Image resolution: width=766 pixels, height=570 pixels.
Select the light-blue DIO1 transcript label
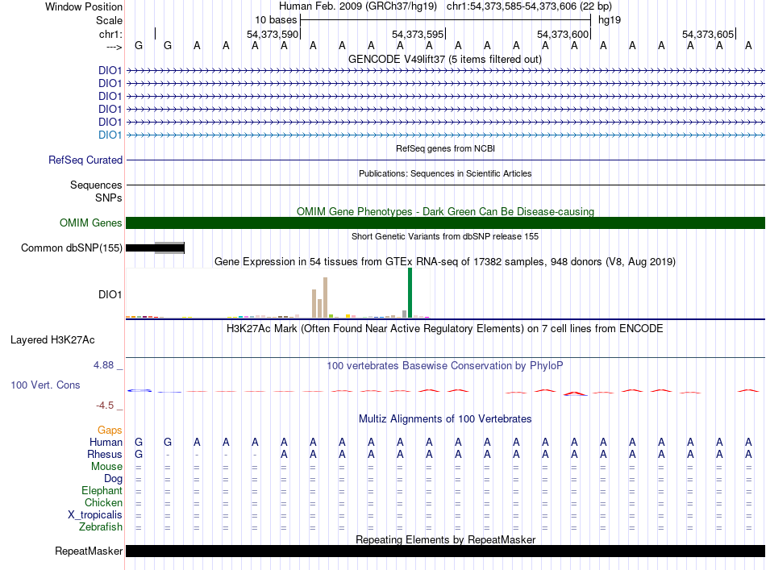click(x=110, y=135)
